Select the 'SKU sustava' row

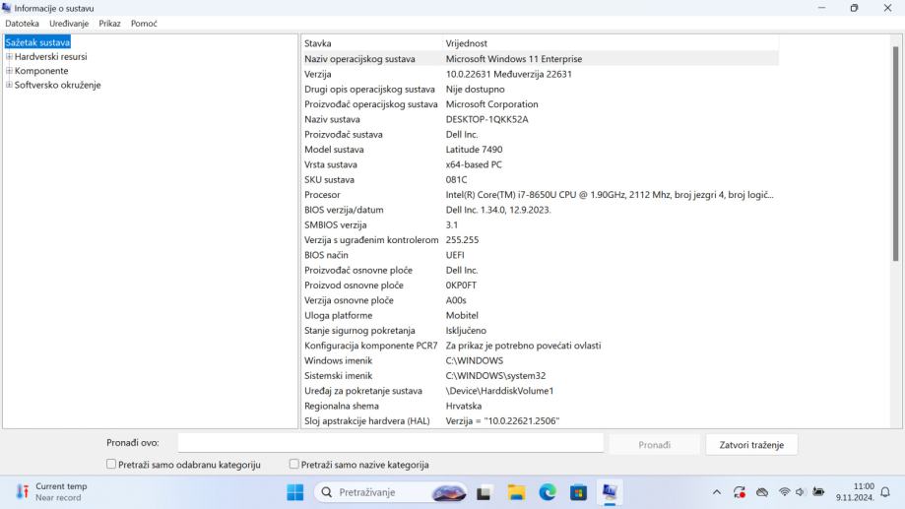541,179
